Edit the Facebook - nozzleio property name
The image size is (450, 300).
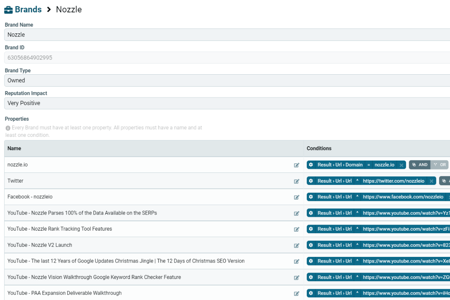click(297, 197)
